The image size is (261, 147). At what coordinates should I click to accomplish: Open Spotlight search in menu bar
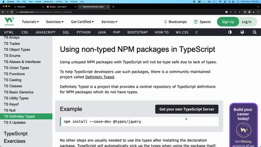(229, 2)
